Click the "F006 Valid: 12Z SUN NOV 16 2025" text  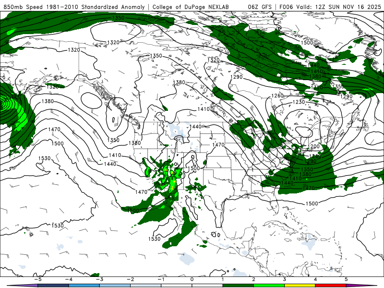330,7
